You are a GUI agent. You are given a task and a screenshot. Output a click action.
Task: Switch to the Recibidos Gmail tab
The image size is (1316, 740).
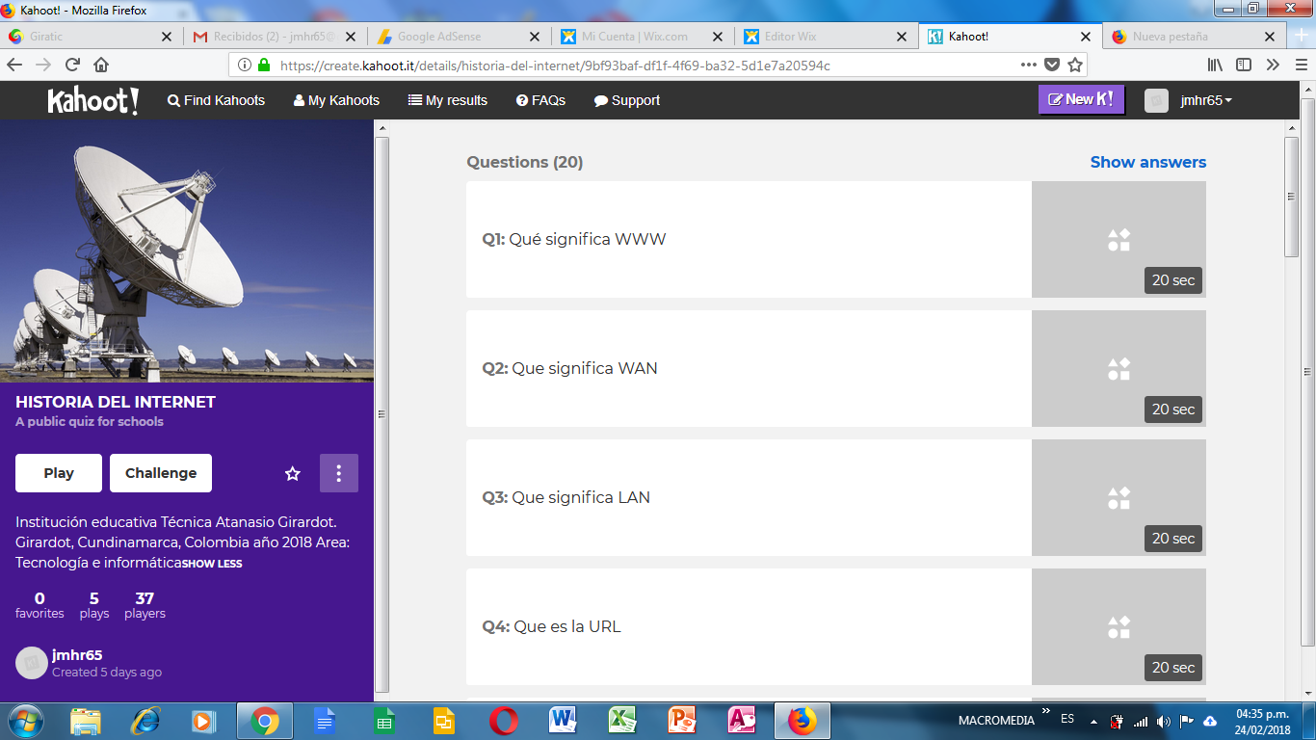274,37
